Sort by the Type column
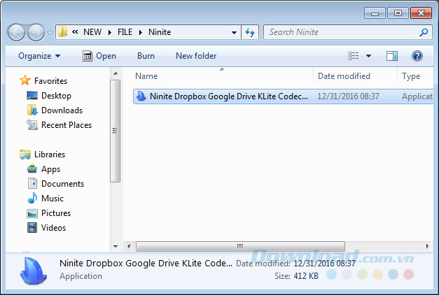The image size is (439, 295). pos(411,76)
